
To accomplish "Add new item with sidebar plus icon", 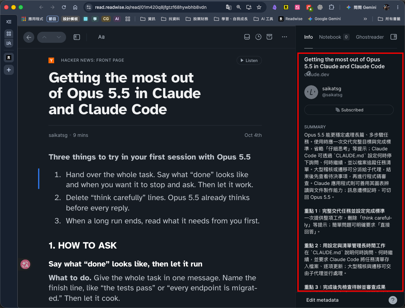I will point(9,70).
